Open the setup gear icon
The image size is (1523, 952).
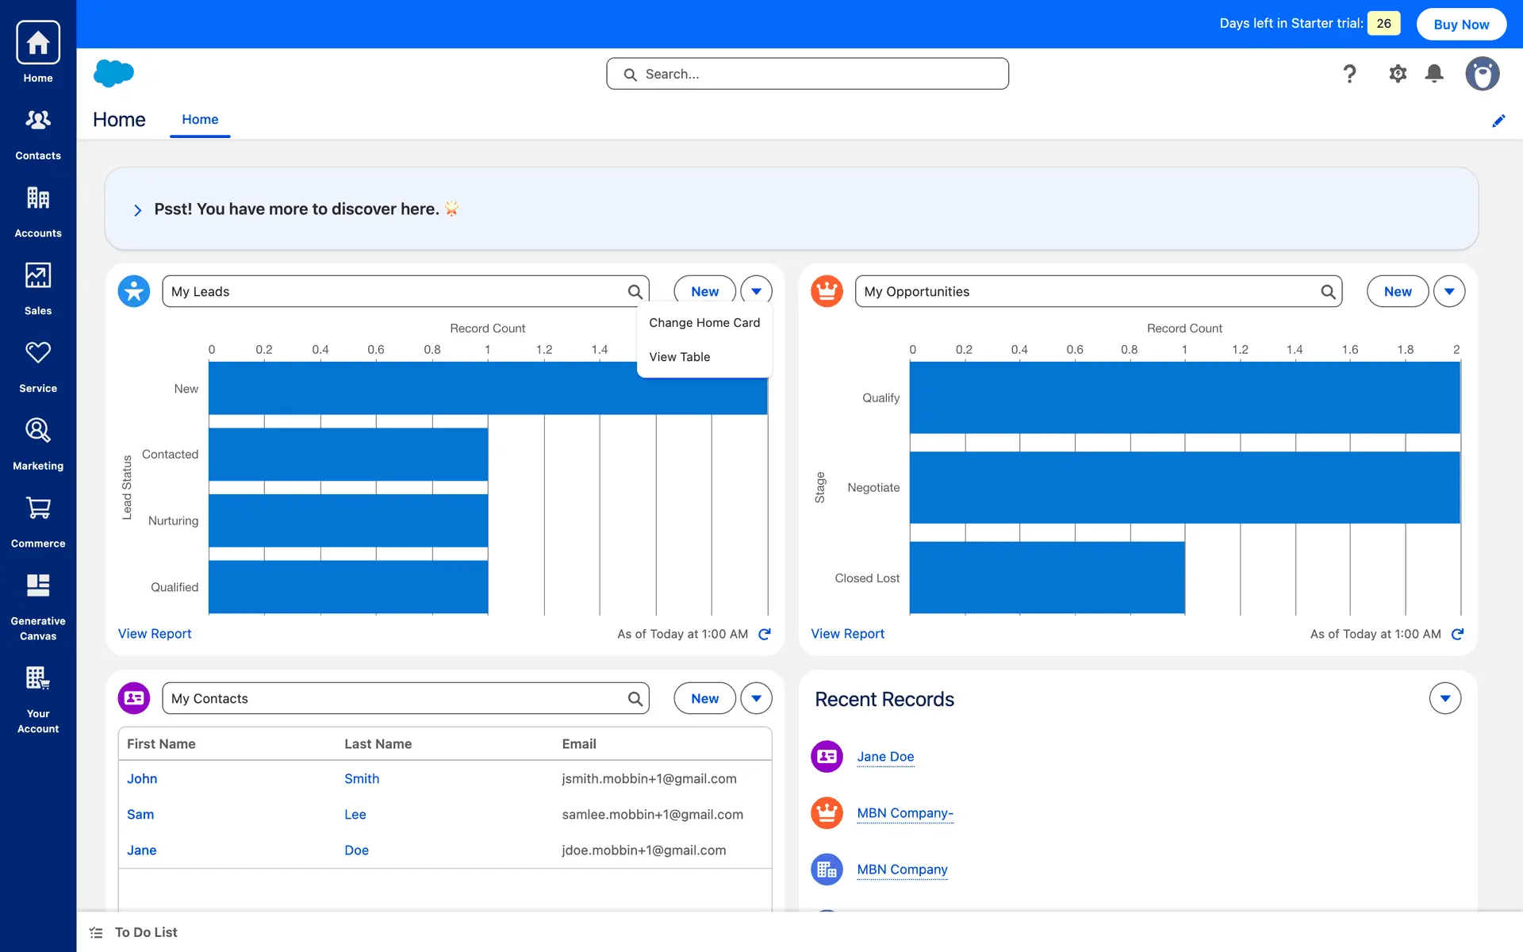click(x=1398, y=74)
